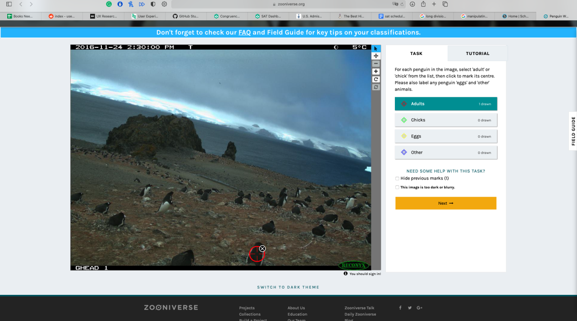Screen dimensions: 577x321
Task: Select the pan/move image tool
Action: point(376,56)
